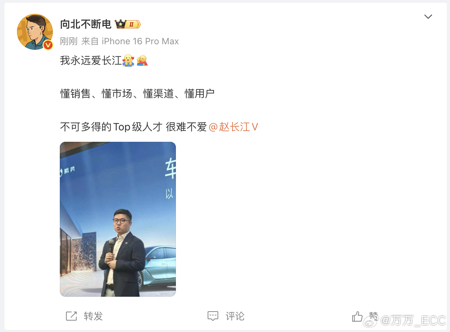Open the @赵长江V mention link
This screenshot has height=332, width=450.
pyautogui.click(x=234, y=127)
